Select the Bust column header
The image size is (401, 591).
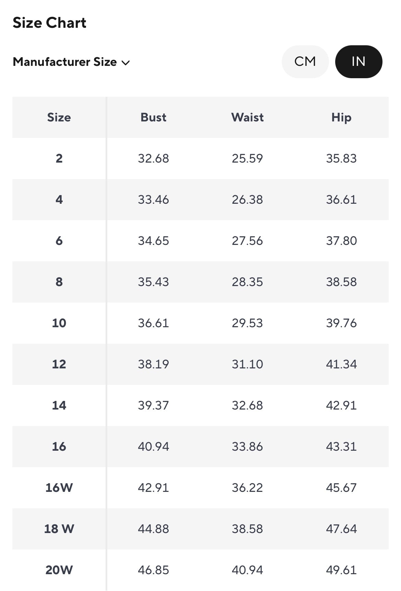(153, 117)
